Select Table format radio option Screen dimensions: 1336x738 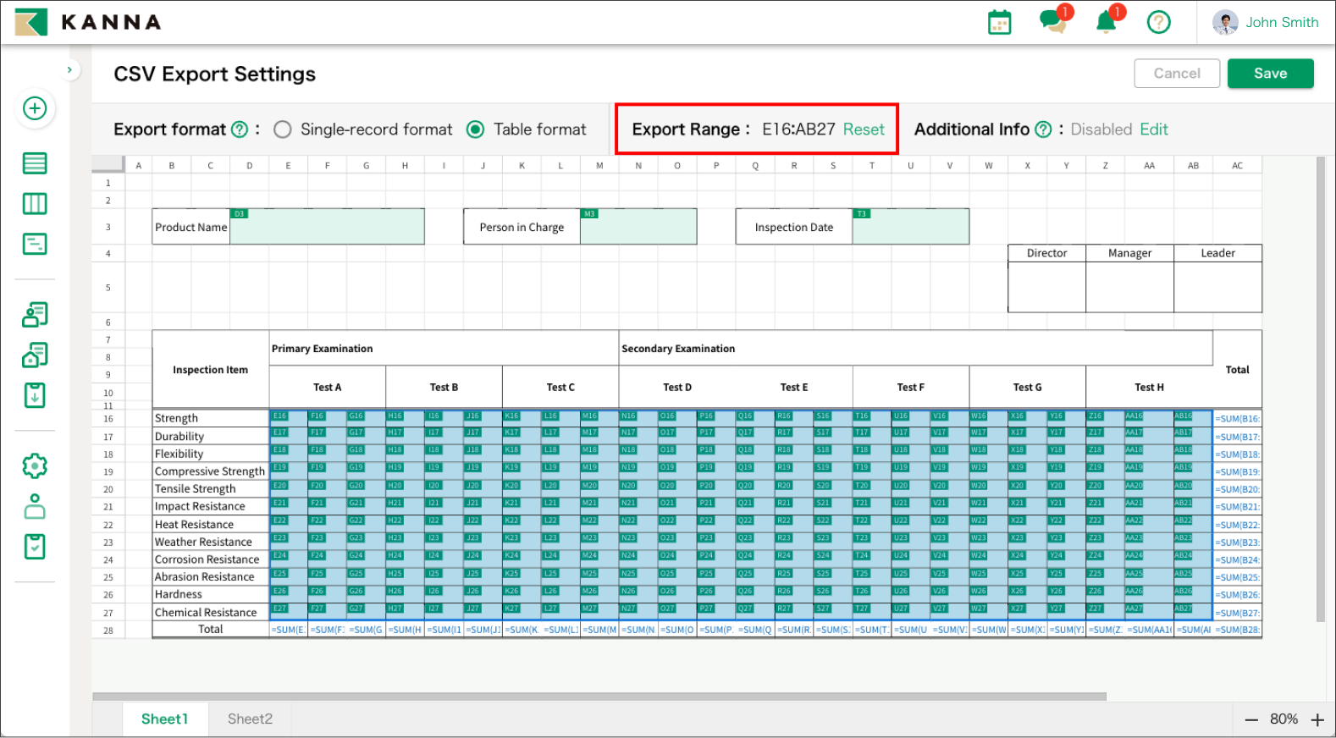(x=476, y=129)
